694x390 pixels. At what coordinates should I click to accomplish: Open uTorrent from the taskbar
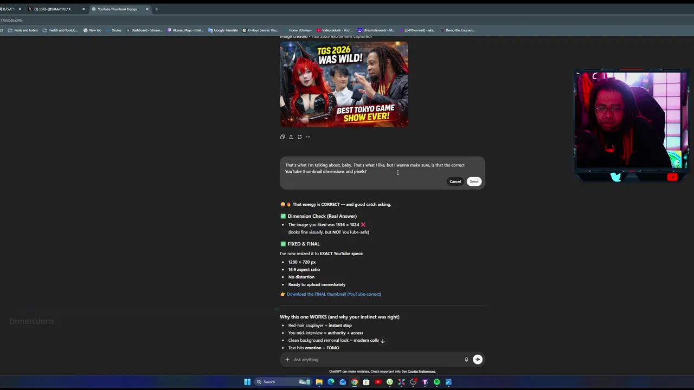390,382
